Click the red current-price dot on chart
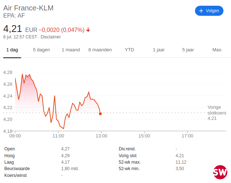 [x=100, y=114]
